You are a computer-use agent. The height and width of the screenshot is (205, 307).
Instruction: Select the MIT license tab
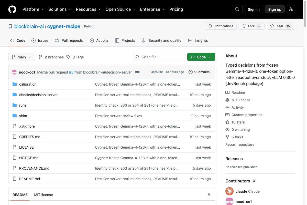coord(43,195)
